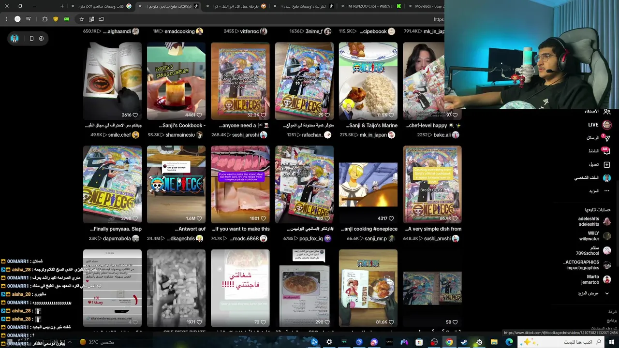Open the bake.ali creator profile
Viewport: 619px width, 348px height.
tap(446, 135)
